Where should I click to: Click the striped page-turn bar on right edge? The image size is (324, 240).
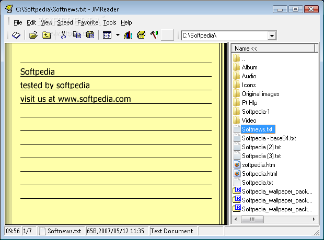[x=223, y=134]
